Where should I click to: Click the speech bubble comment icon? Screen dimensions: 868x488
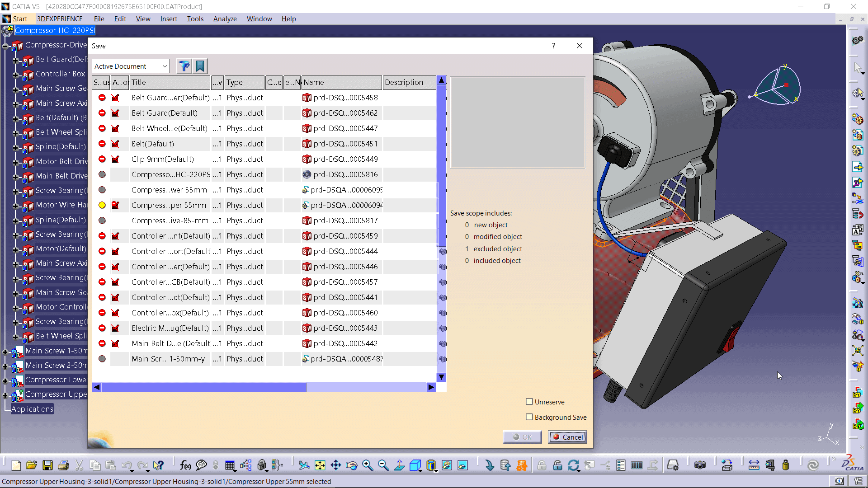(x=201, y=465)
